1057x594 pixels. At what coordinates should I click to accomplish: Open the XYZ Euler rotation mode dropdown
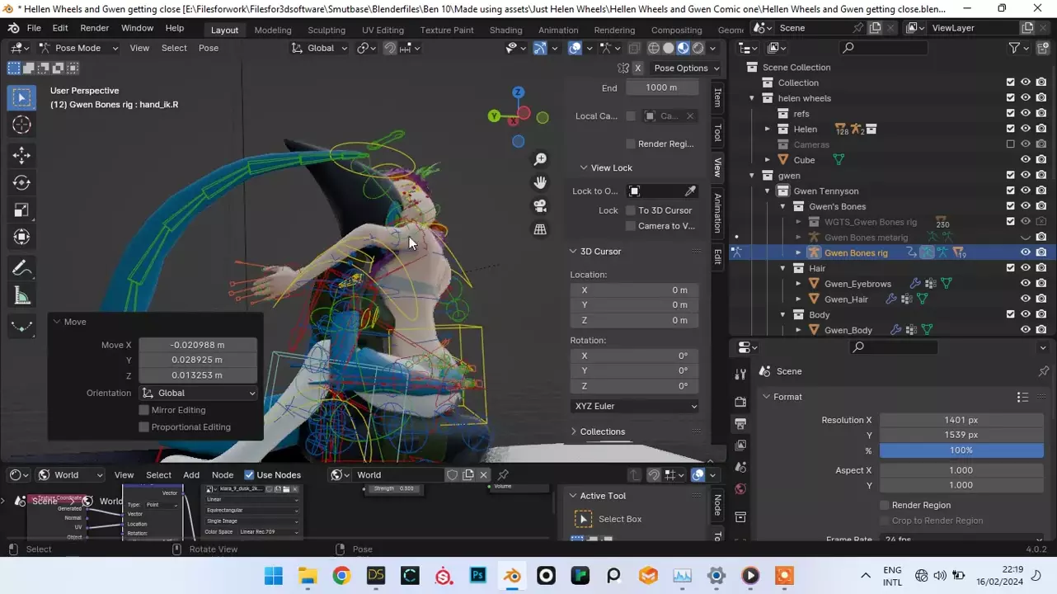tap(634, 406)
